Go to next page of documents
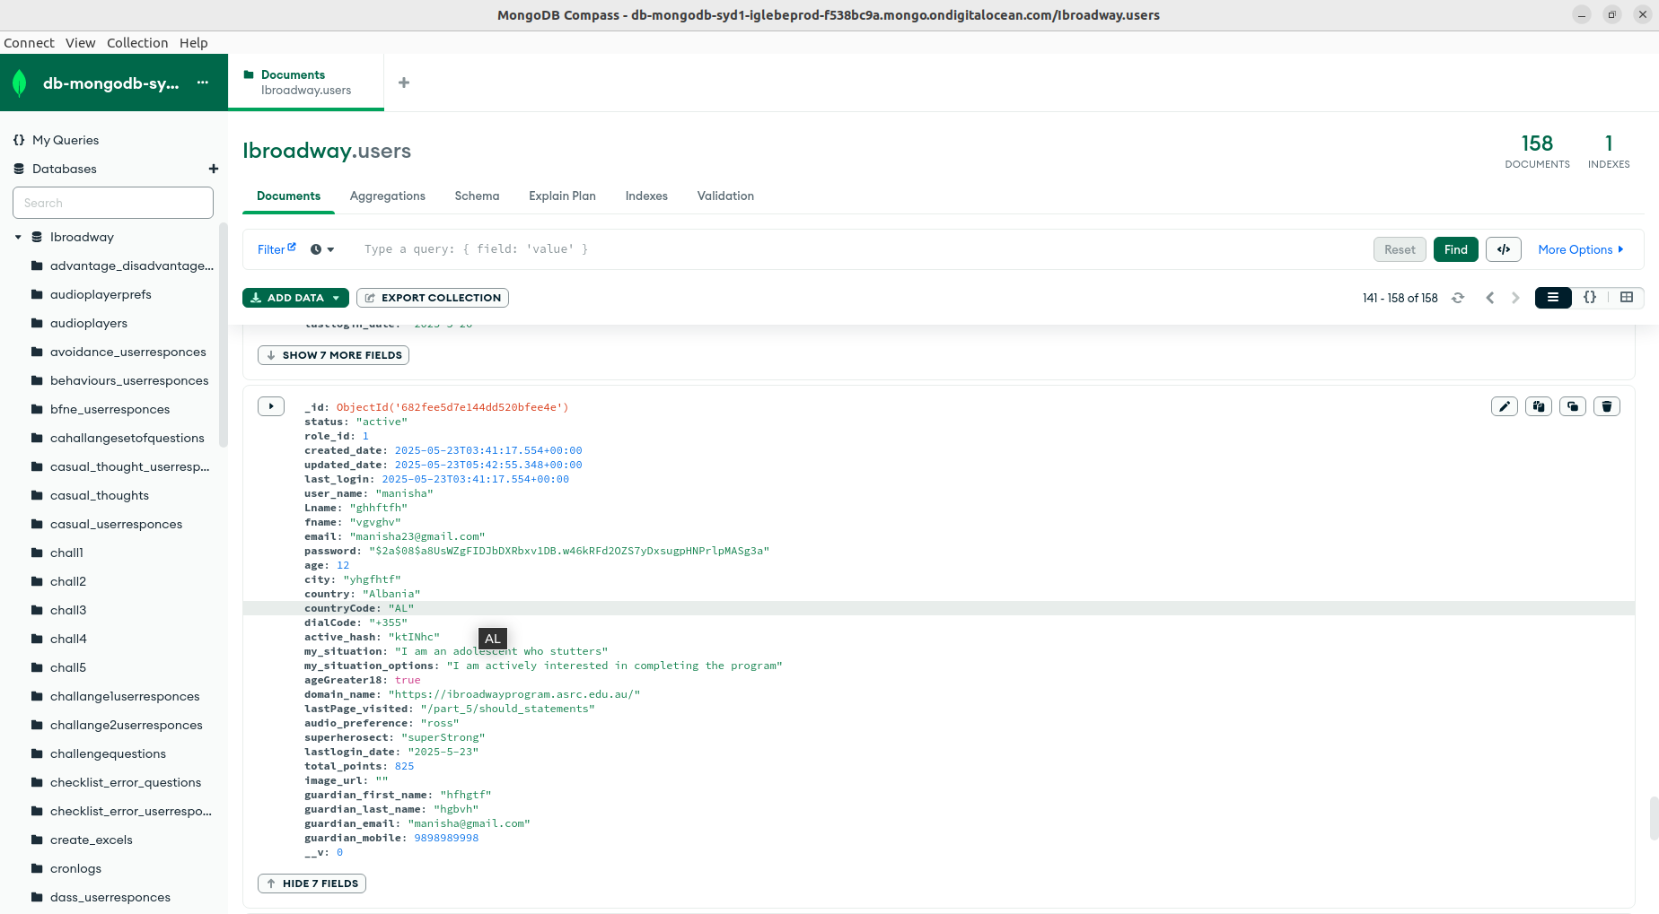The height and width of the screenshot is (914, 1659). coord(1515,298)
